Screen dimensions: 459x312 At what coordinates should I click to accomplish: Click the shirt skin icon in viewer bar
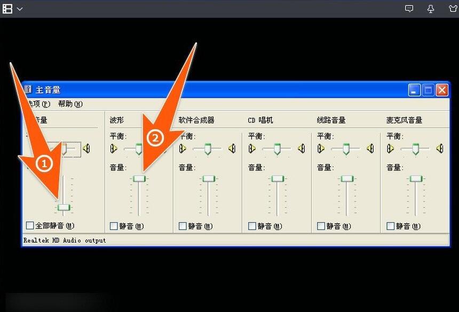point(453,9)
